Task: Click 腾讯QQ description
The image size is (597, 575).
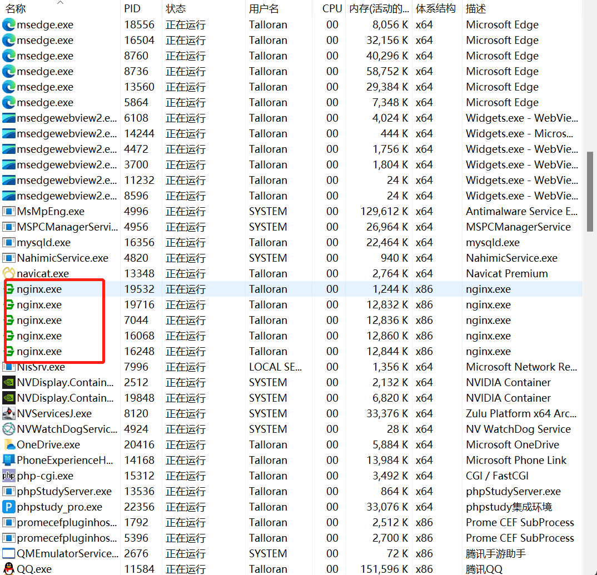Action: 484,569
